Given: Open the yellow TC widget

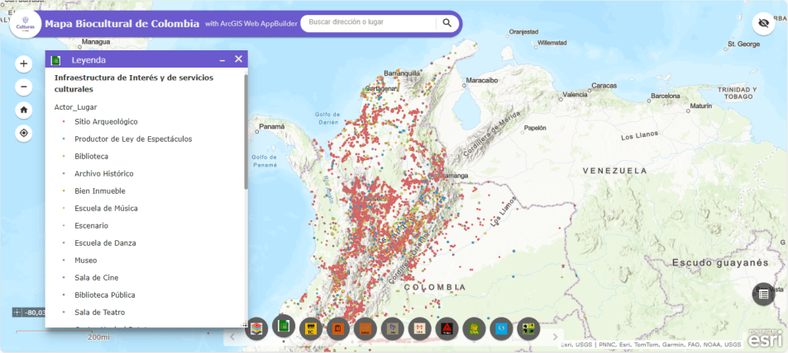Looking at the screenshot, I should (x=311, y=329).
